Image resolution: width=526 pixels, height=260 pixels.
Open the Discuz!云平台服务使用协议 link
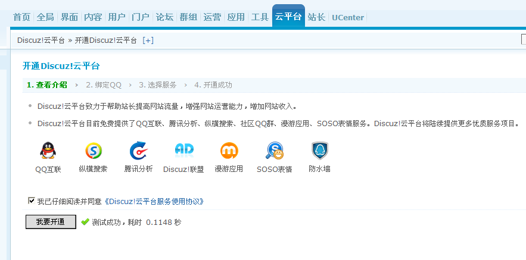coord(154,202)
